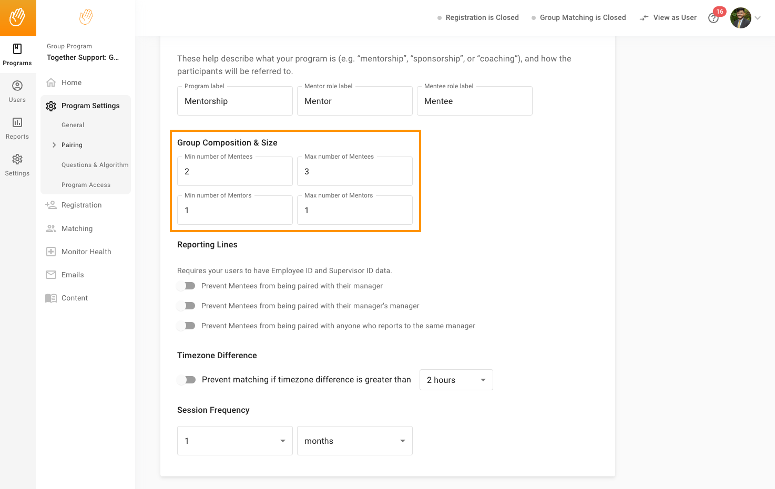Image resolution: width=775 pixels, height=489 pixels.
Task: Click the 'Session Frequency' heading
Action: pos(213,410)
